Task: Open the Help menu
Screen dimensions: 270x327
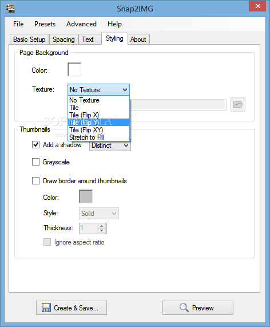Action: (x=114, y=24)
